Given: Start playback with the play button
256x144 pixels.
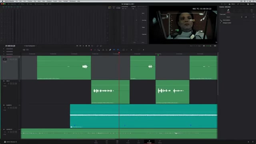Looking at the screenshot, I should (83, 46).
